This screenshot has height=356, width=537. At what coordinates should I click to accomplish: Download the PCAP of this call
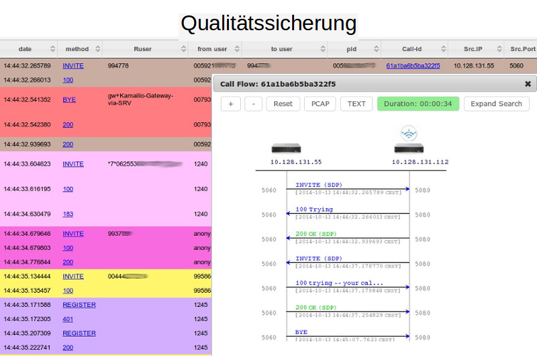click(320, 103)
